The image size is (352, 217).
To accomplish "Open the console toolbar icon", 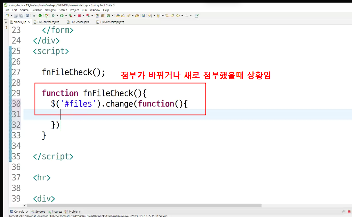I will click(x=27, y=16).
